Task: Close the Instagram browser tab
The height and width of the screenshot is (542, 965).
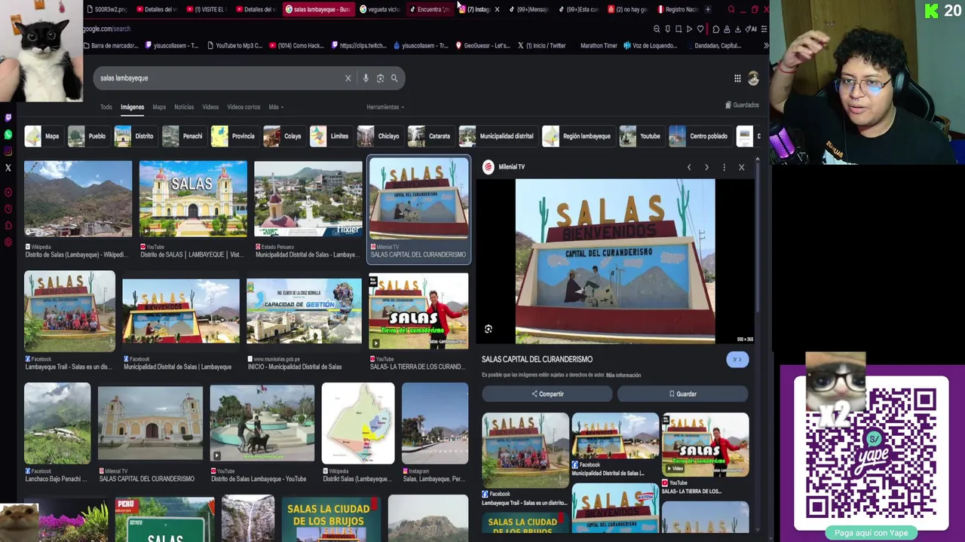Action: click(496, 9)
